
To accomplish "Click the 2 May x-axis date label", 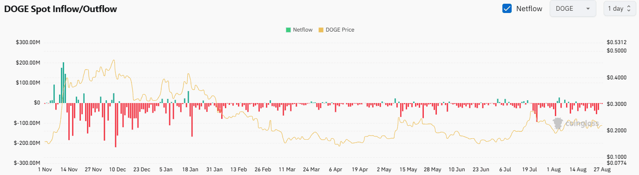I will click(384, 169).
